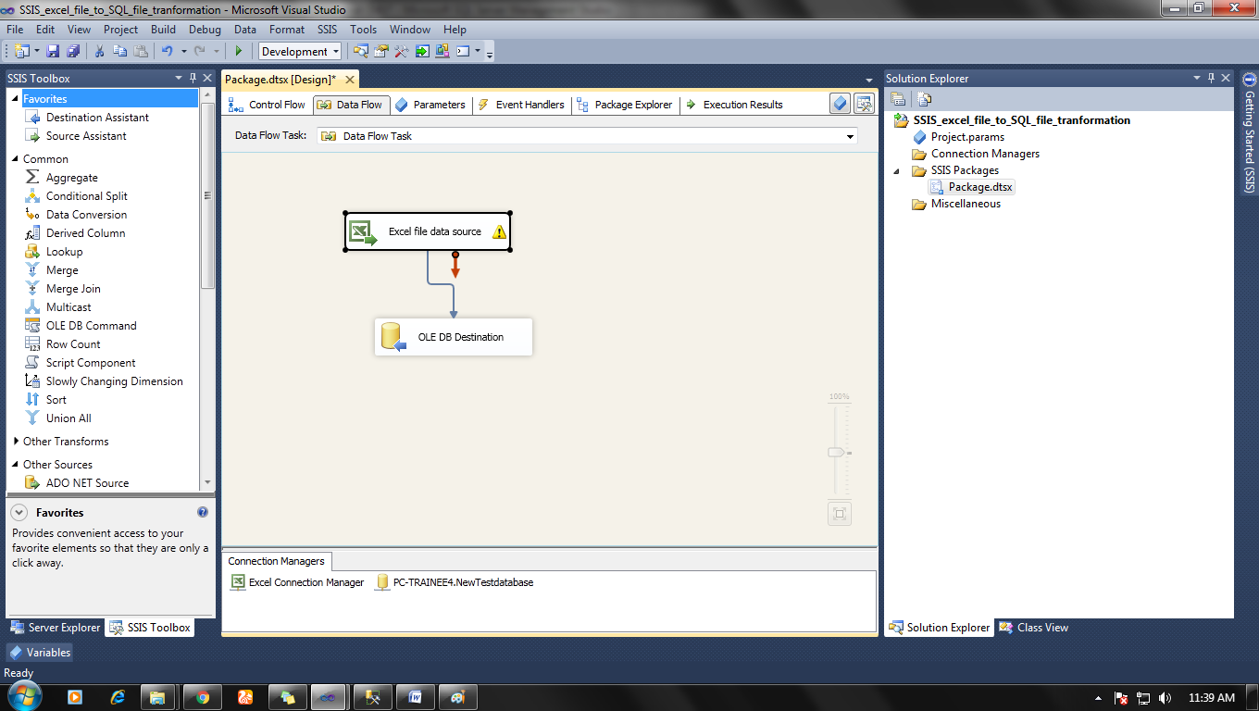Expand the Other Transforms group
This screenshot has width=1259, height=711.
click(15, 442)
